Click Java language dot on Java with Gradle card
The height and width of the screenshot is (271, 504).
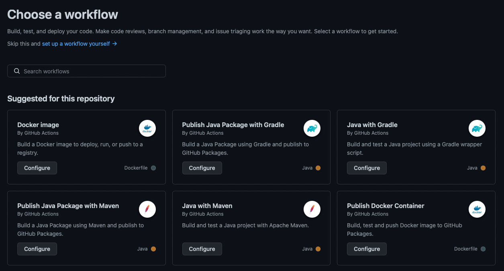click(x=483, y=168)
